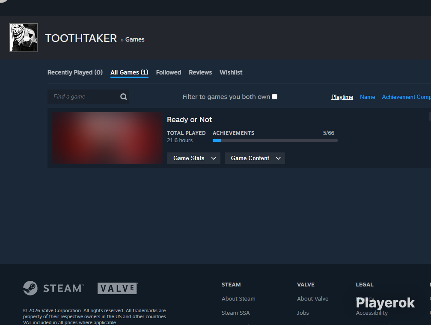Open the Steam SSA footer link
The height and width of the screenshot is (325, 431).
(x=235, y=313)
